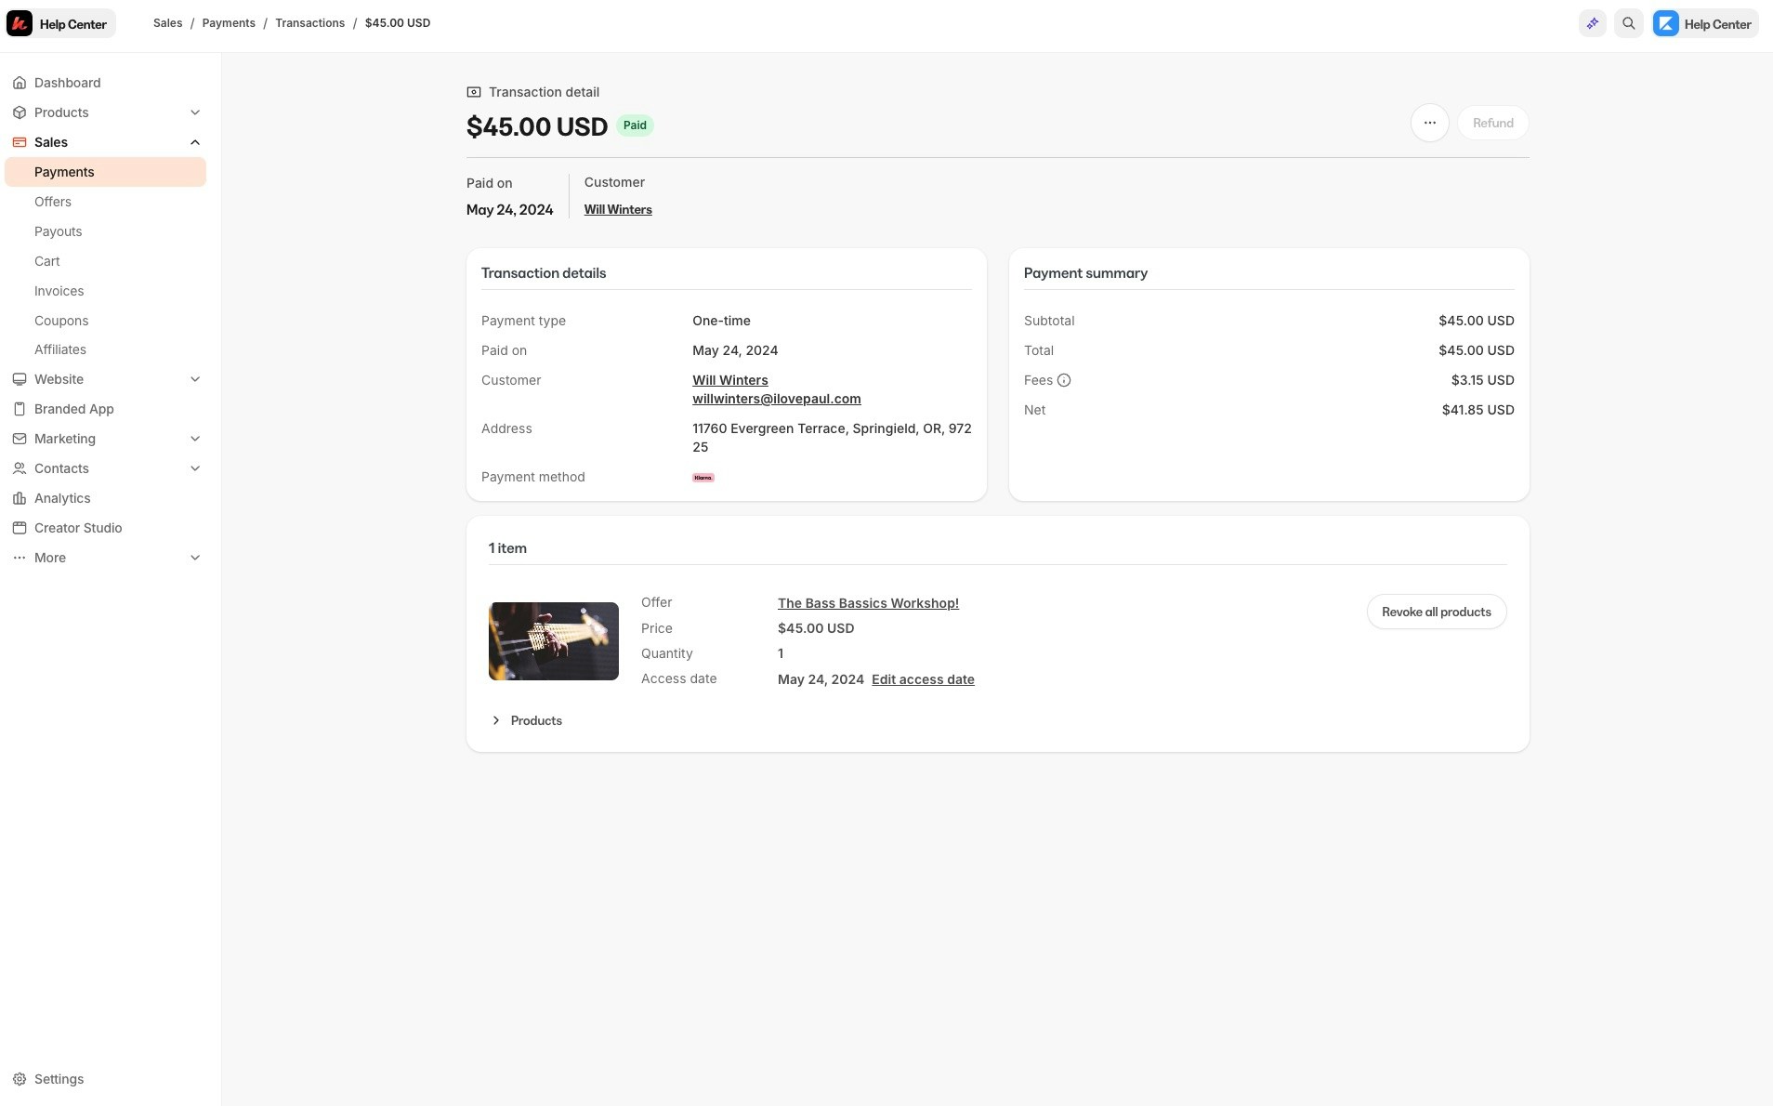
Task: Click the Refund button
Action: click(x=1492, y=122)
